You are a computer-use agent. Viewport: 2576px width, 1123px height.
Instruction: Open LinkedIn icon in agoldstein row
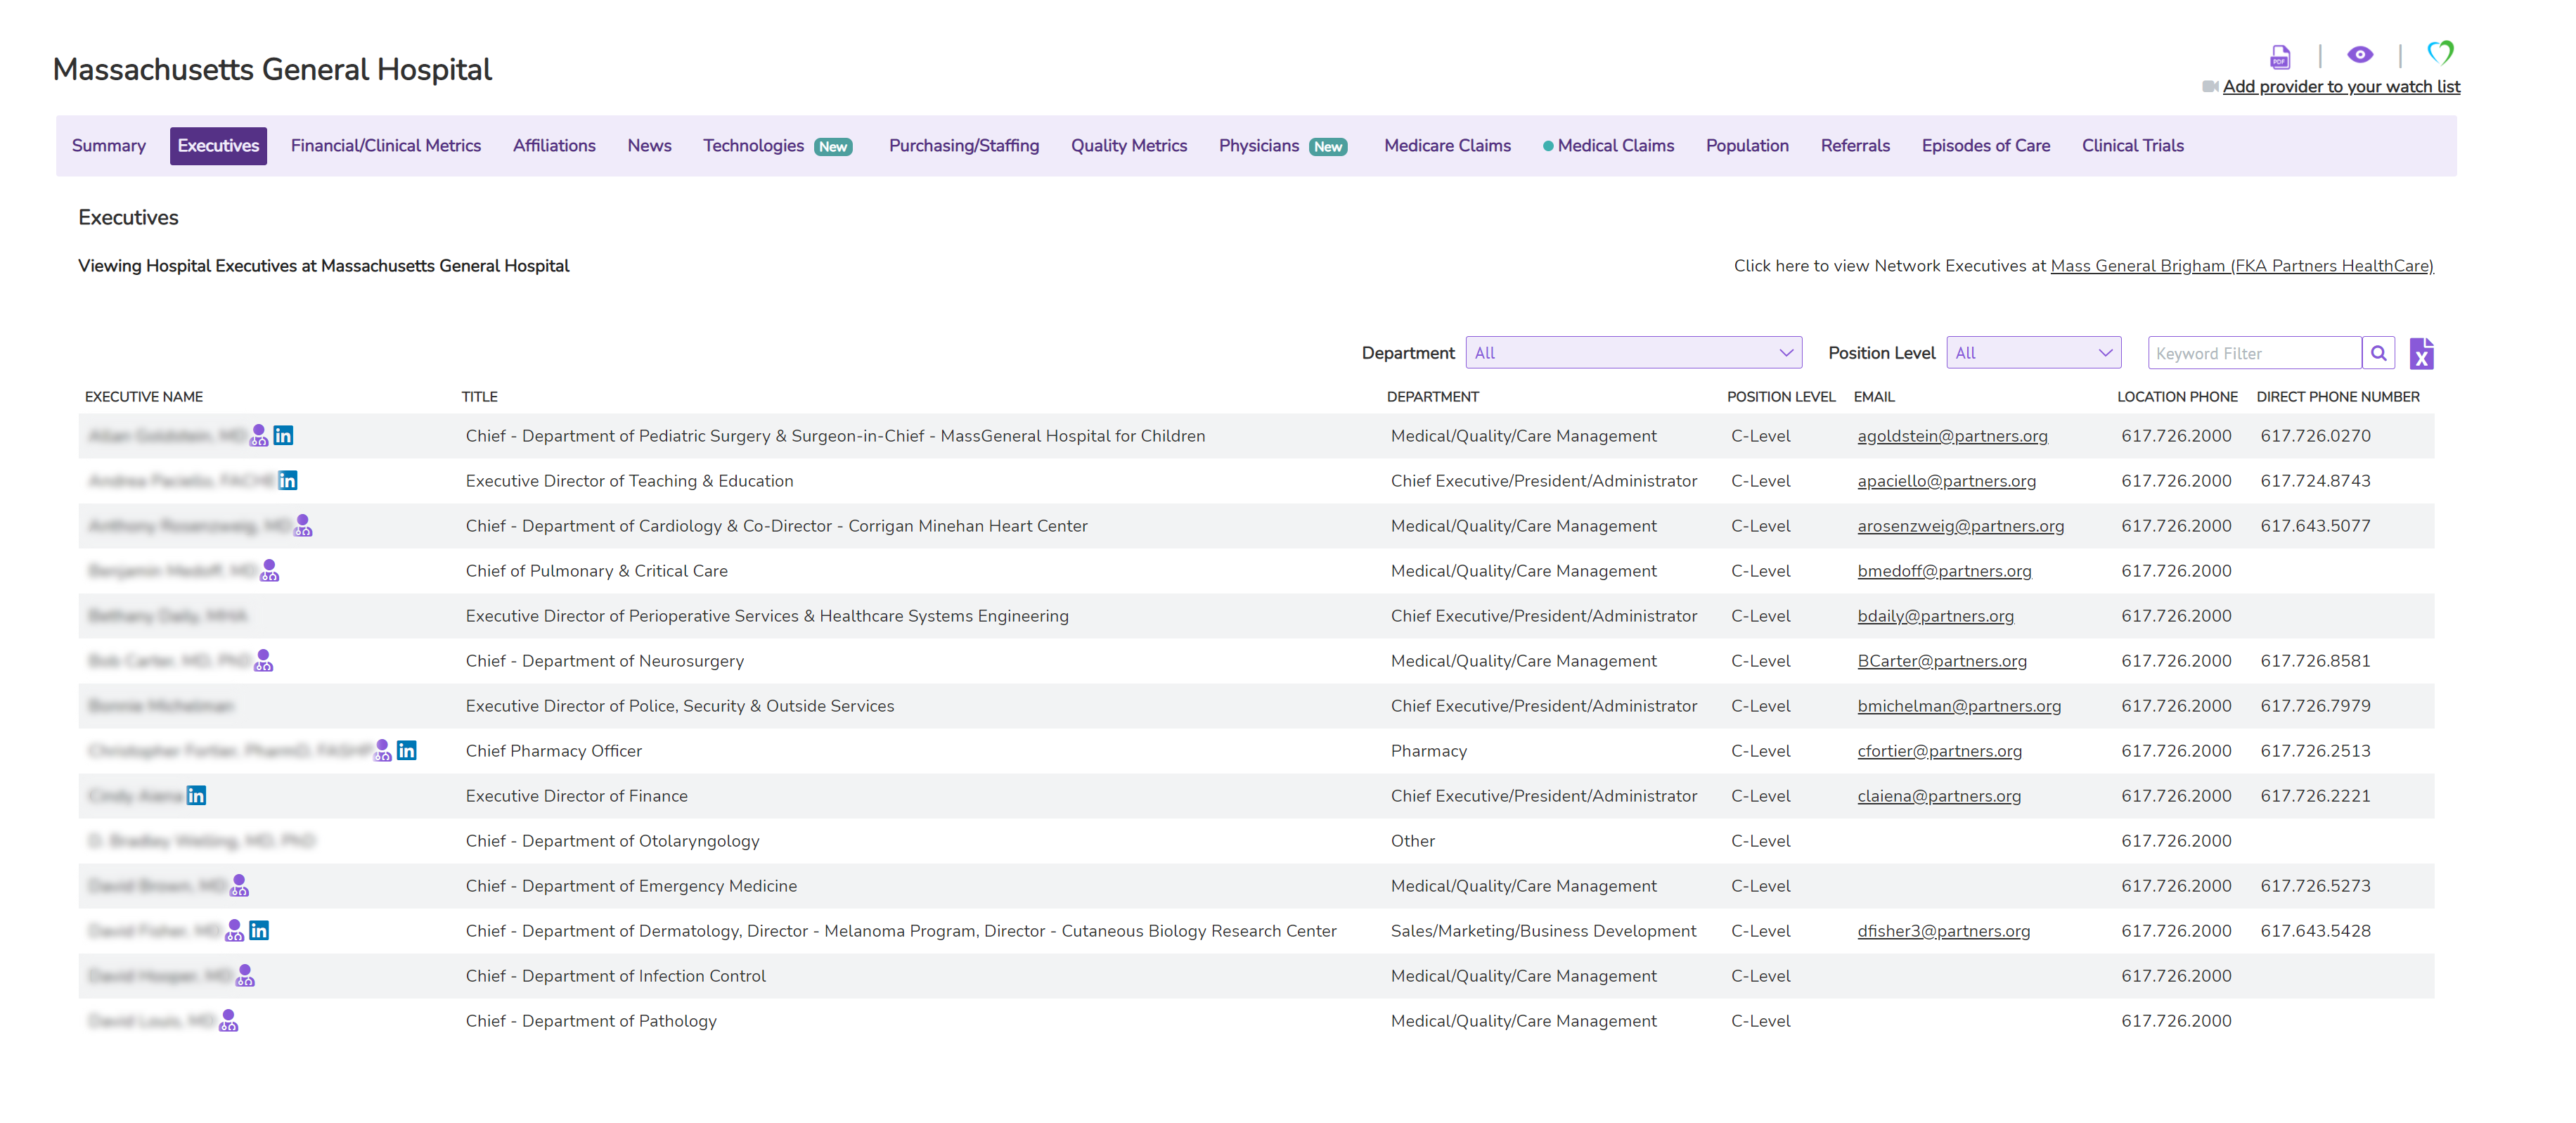coord(283,435)
